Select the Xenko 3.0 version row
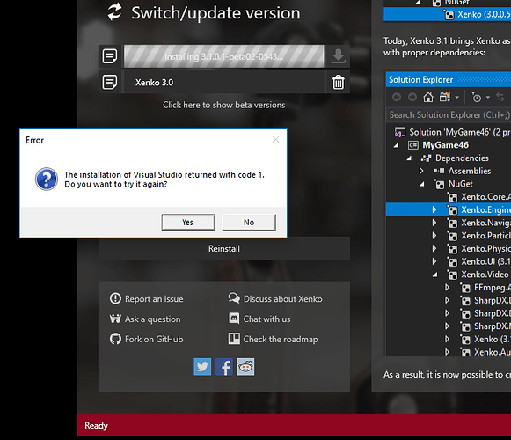Screen dimensions: 511x440 [x=224, y=82]
